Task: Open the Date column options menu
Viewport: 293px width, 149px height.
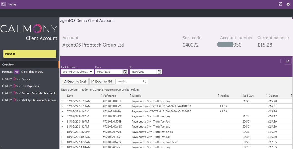Action: 102,96
